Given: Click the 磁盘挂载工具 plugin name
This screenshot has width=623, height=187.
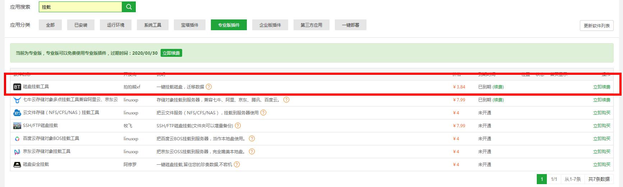Looking at the screenshot, I should point(36,87).
